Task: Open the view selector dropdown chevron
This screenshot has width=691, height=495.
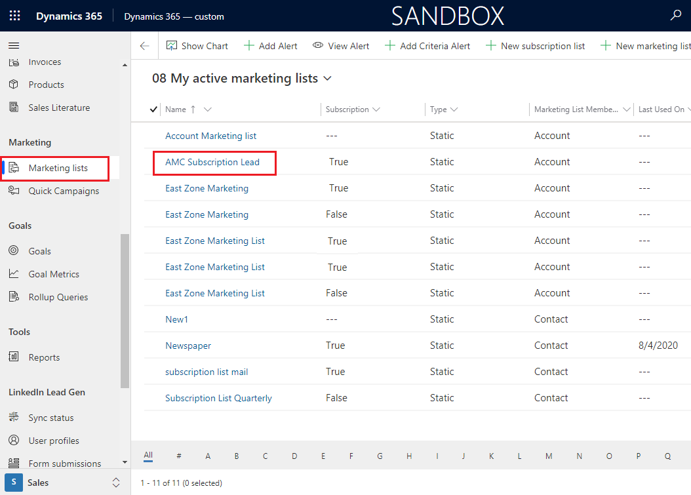Action: click(327, 79)
